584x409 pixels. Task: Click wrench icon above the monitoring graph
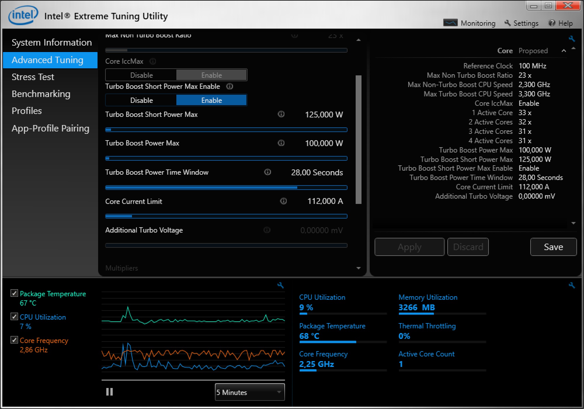click(x=280, y=285)
